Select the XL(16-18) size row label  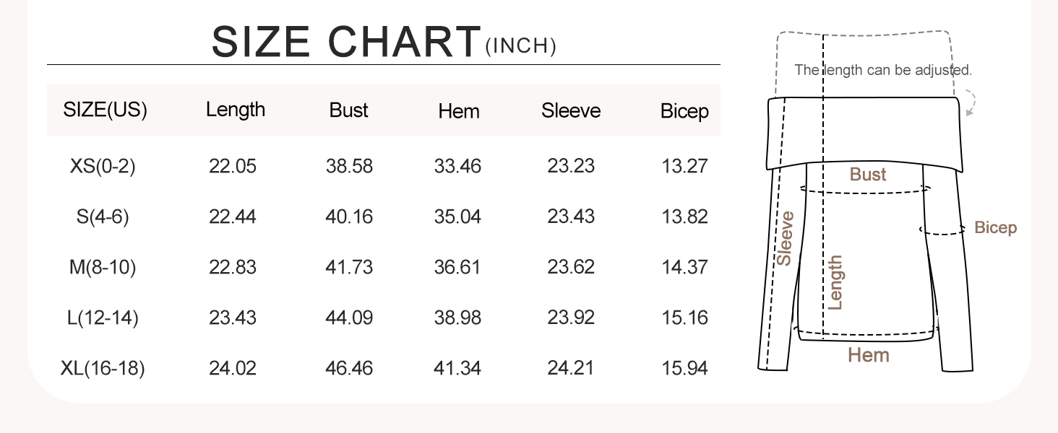coord(103,369)
